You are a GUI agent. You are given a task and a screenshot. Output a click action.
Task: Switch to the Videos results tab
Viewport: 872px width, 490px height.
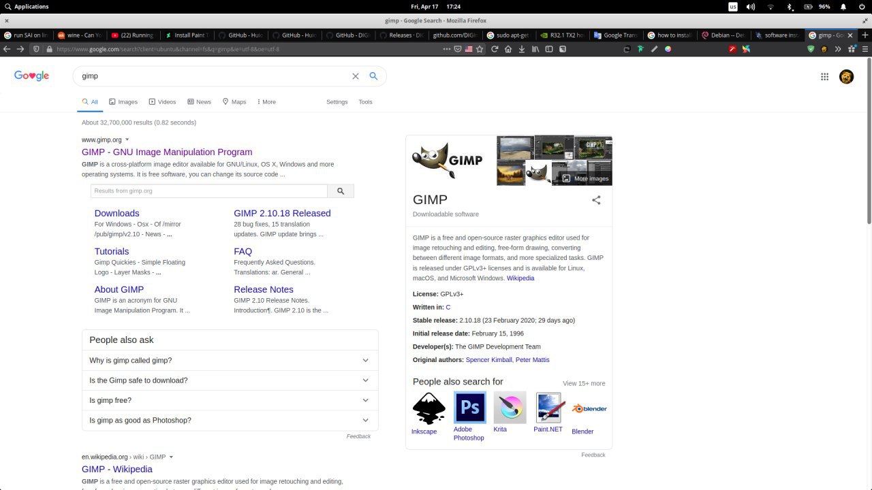click(x=162, y=102)
